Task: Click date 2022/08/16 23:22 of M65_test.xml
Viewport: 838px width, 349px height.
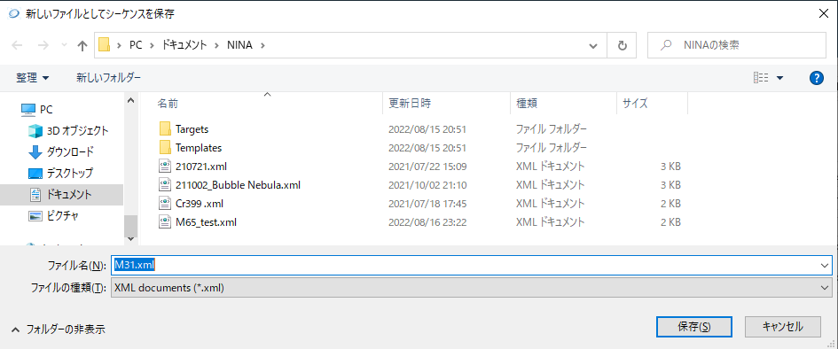Action: 427,222
